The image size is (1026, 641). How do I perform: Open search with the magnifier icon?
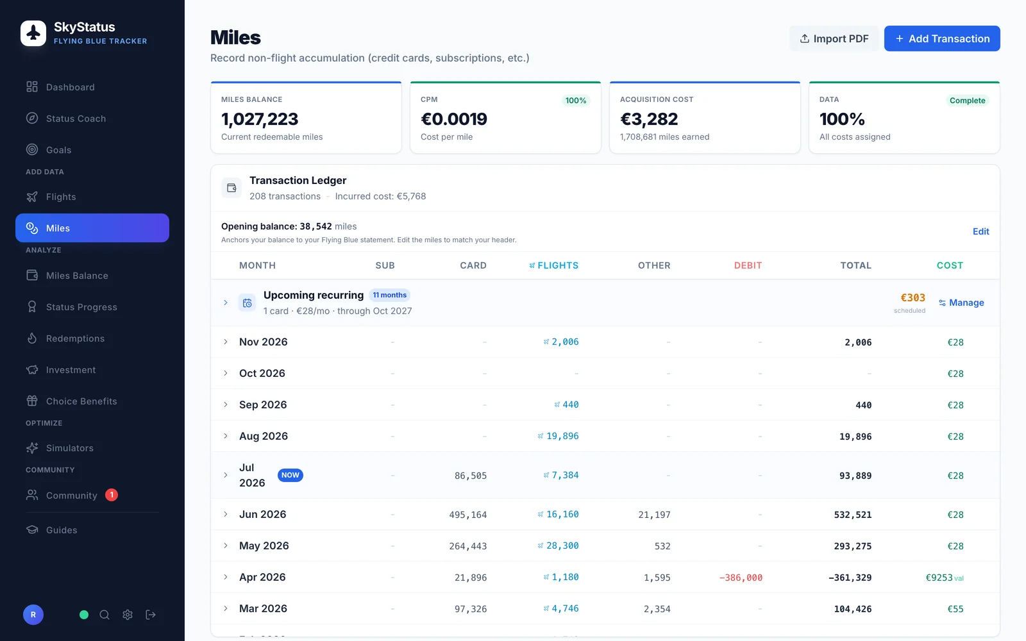coord(105,615)
